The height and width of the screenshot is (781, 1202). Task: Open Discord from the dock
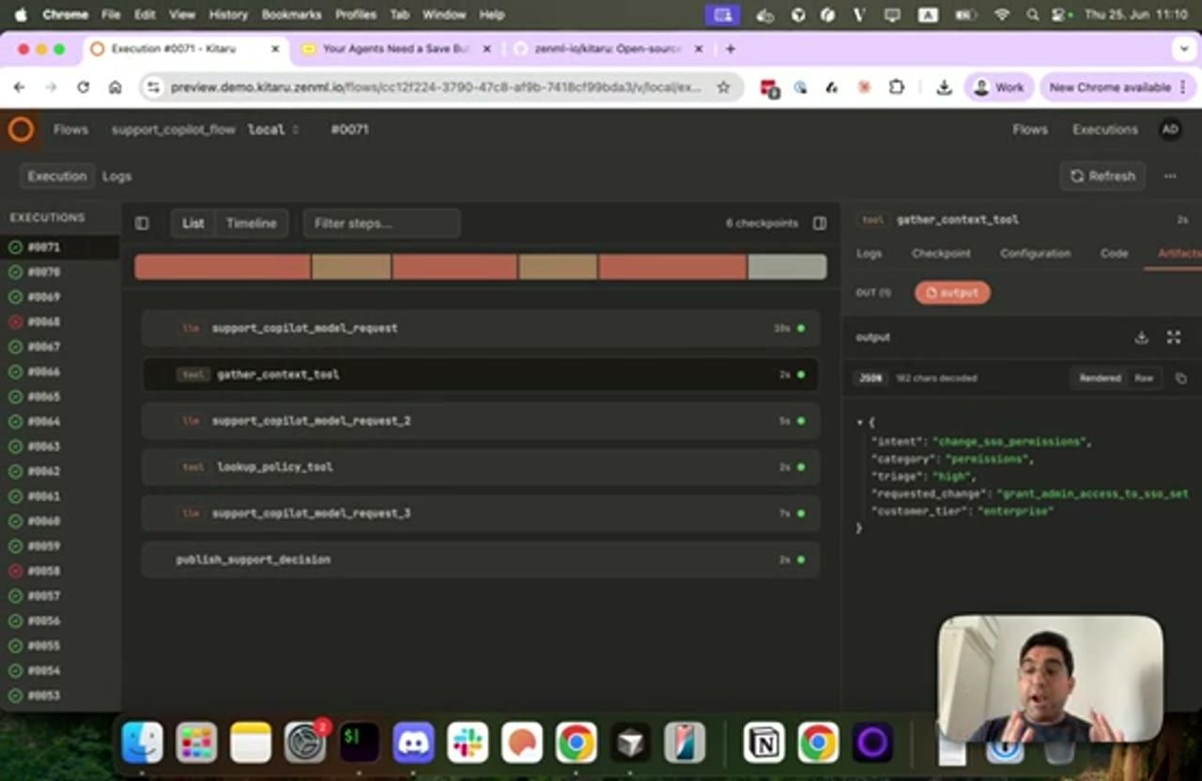pyautogui.click(x=413, y=743)
